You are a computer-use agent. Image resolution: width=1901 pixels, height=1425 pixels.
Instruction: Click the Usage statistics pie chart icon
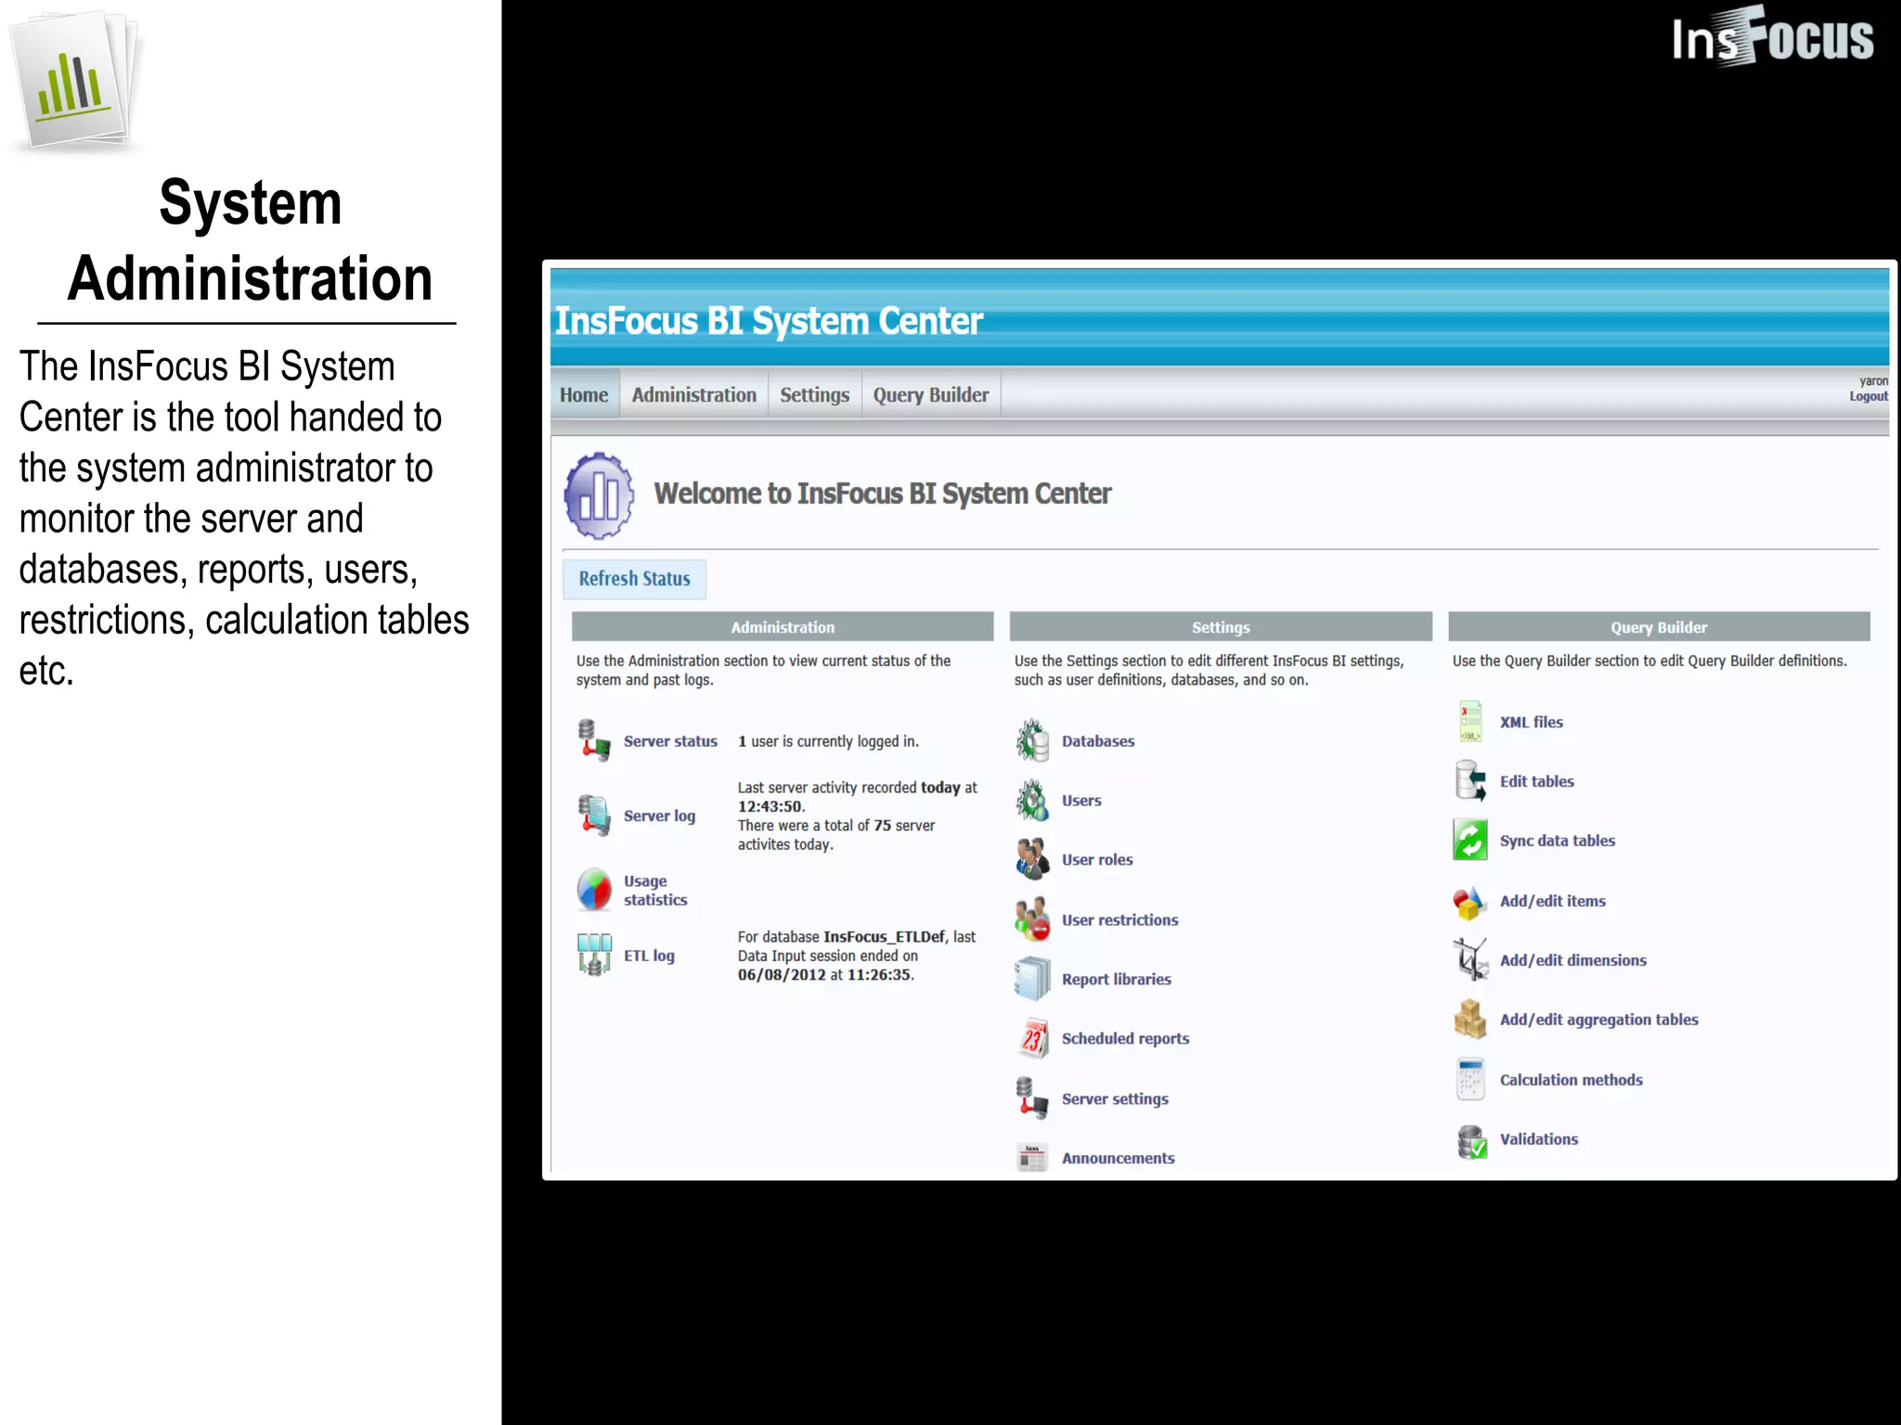tap(594, 890)
